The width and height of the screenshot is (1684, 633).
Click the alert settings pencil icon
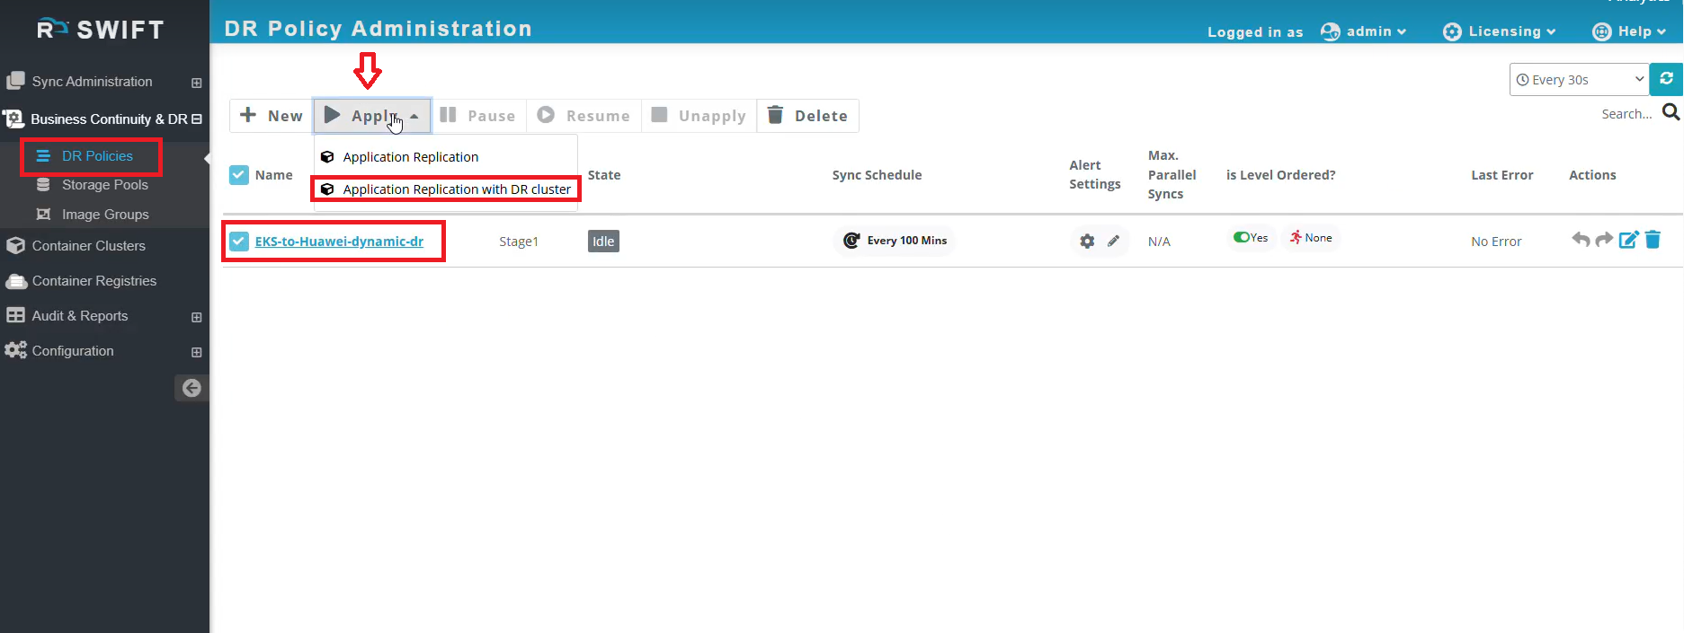(x=1113, y=241)
